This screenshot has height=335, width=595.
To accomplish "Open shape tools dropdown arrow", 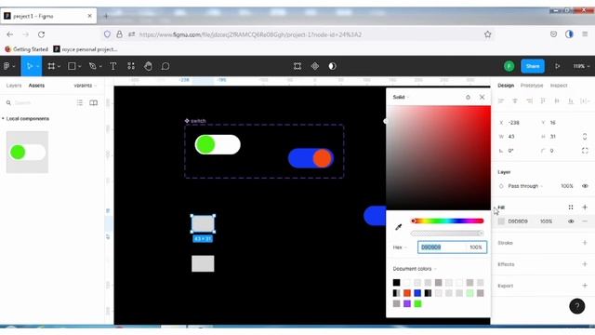I will coord(80,66).
